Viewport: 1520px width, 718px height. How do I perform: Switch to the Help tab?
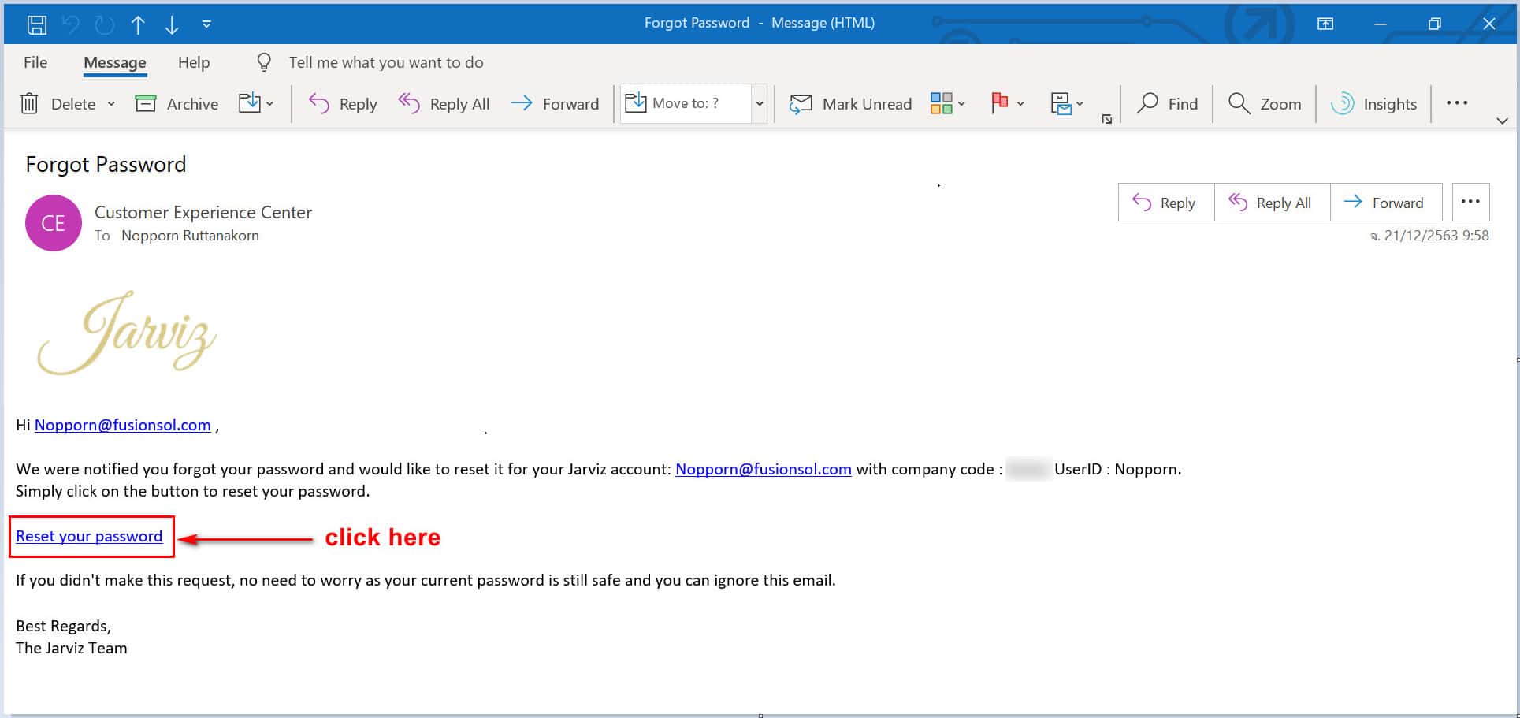click(x=194, y=62)
